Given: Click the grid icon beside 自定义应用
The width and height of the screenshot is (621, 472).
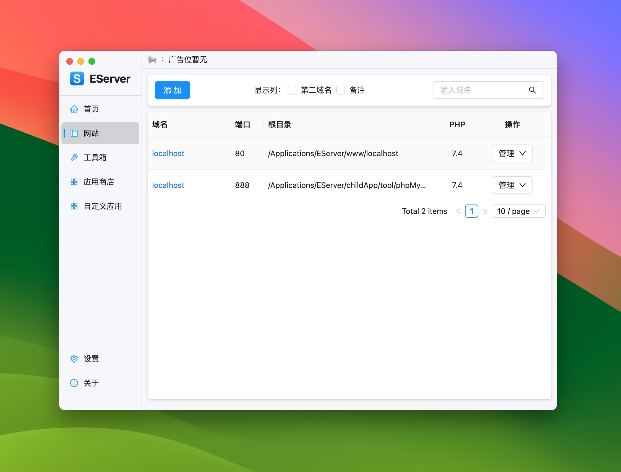Looking at the screenshot, I should click(x=74, y=206).
